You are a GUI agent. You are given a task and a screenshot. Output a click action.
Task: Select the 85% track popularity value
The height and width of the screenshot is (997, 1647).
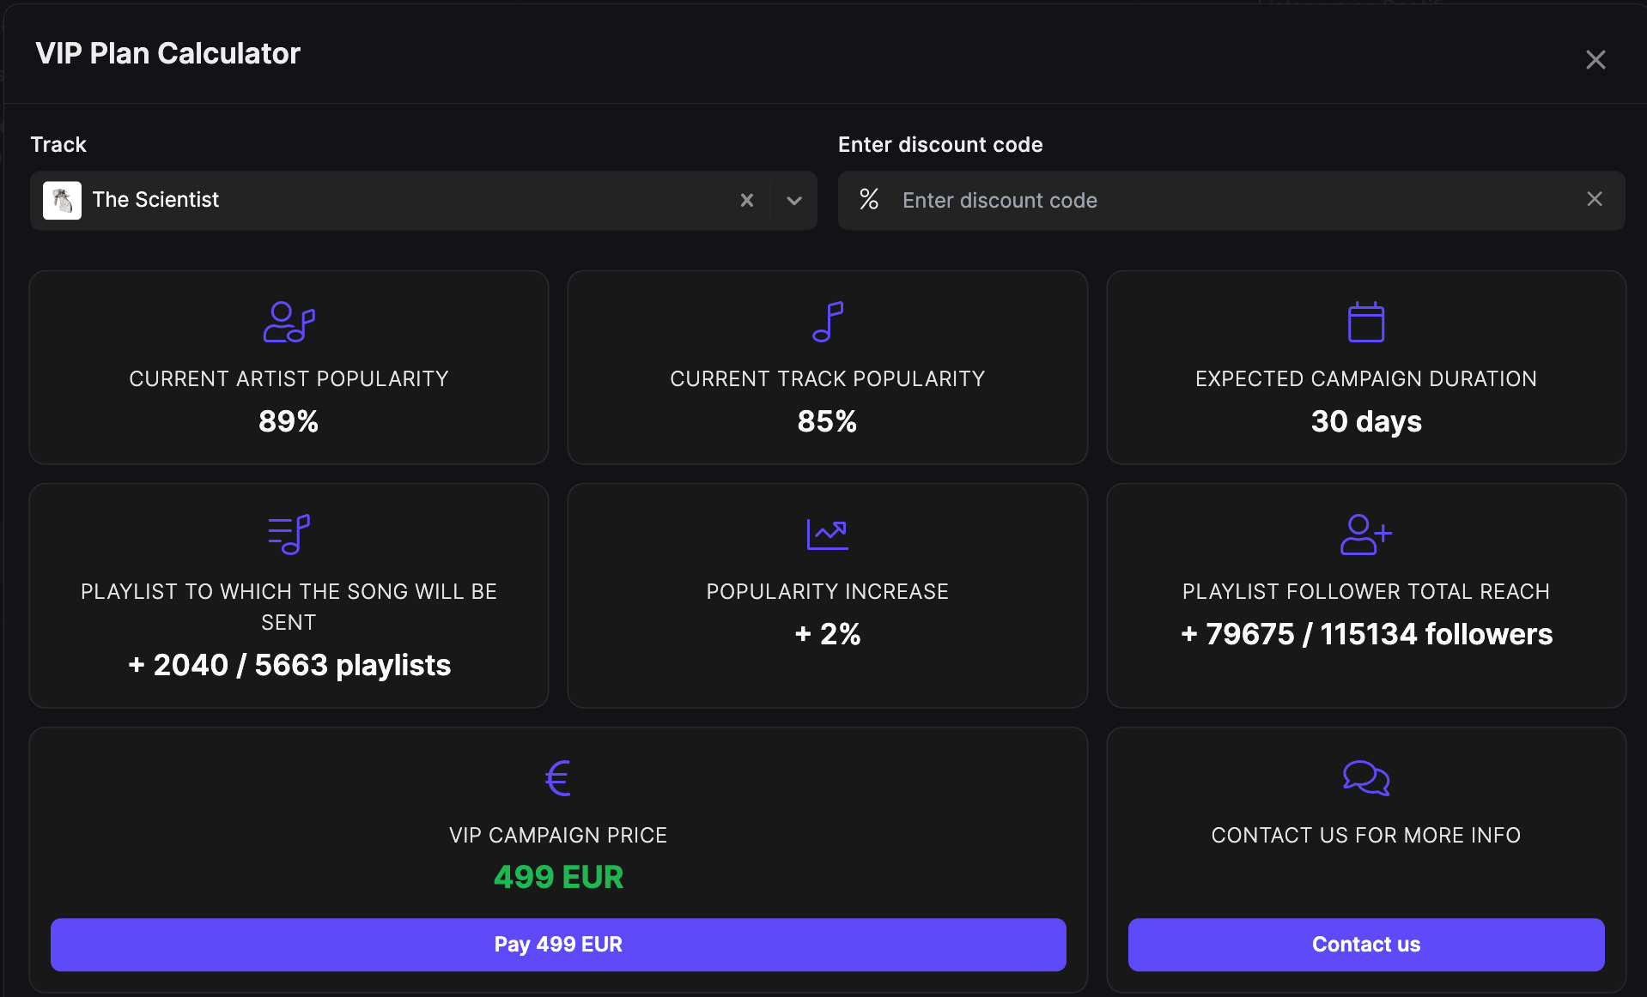tap(828, 421)
